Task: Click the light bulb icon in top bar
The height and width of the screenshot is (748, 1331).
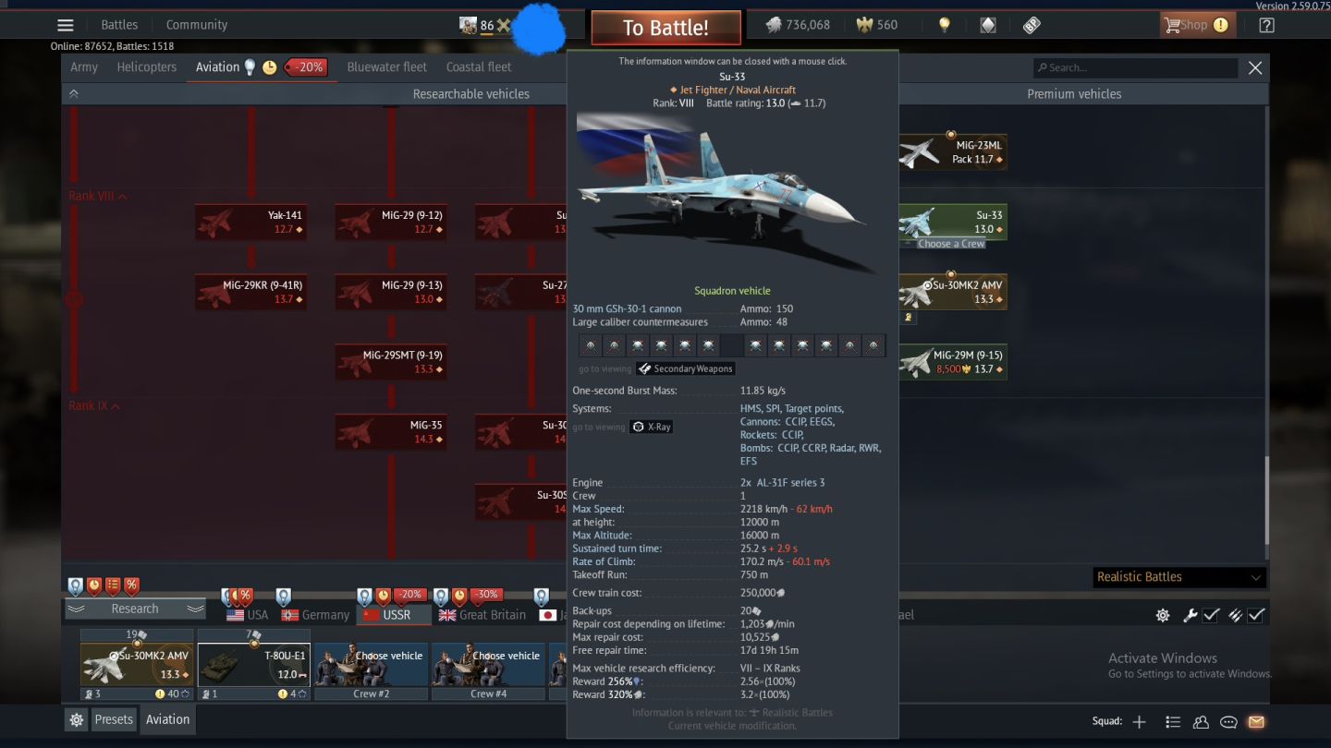Action: click(944, 25)
